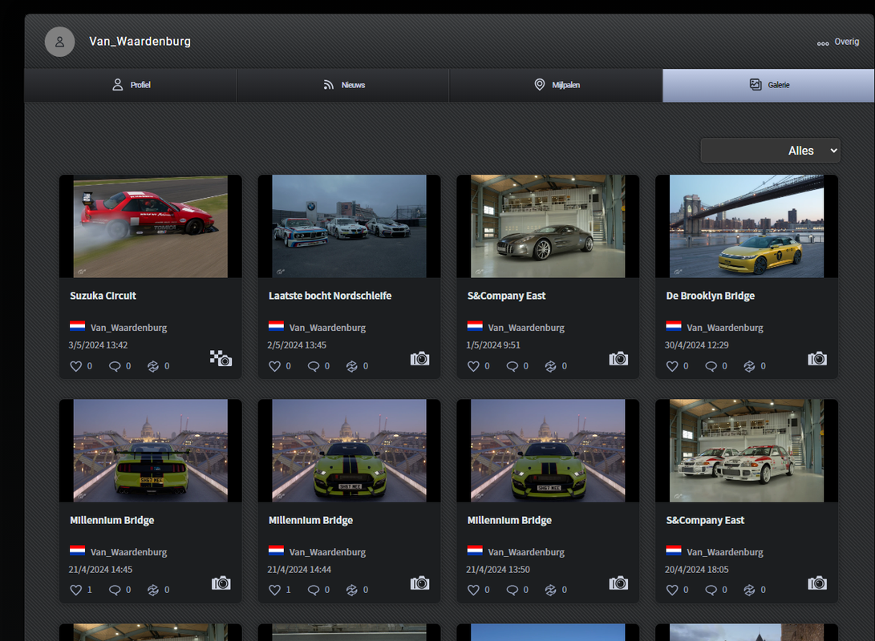Click the Suzuka Circuit title link
The width and height of the screenshot is (875, 641).
click(103, 296)
